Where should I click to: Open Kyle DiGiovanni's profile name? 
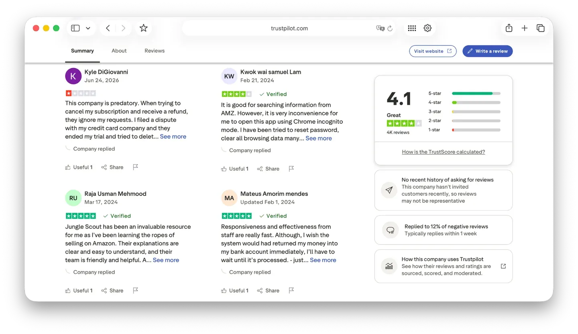coord(106,72)
